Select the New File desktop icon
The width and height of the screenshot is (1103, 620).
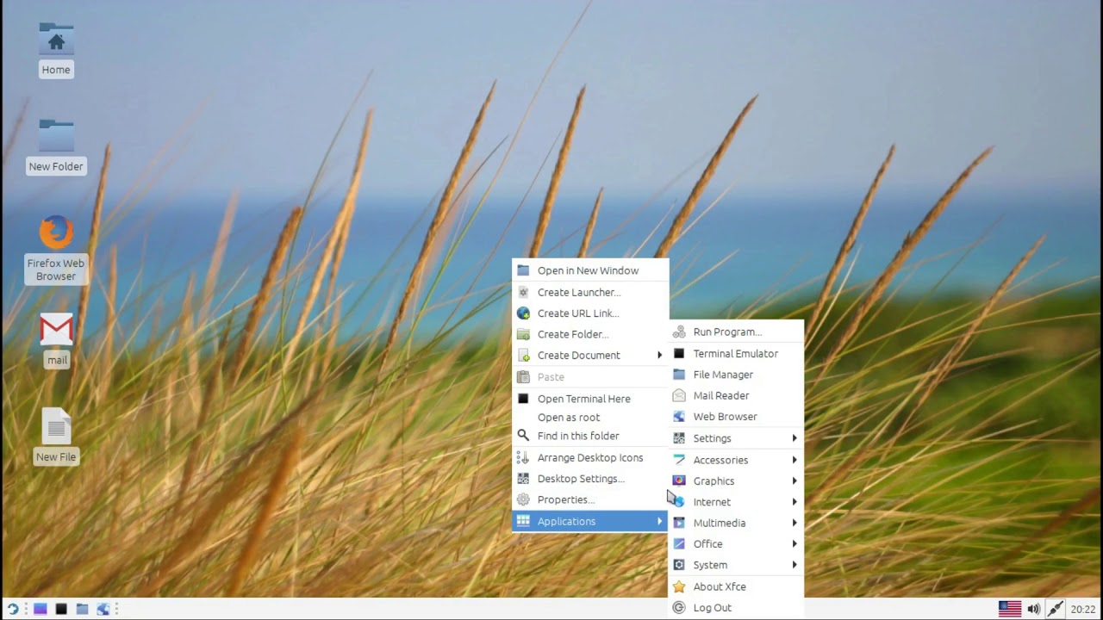[56, 436]
